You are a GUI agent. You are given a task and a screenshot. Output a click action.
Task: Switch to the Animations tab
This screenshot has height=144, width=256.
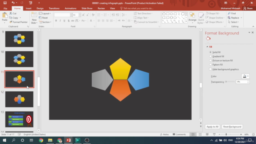pos(70,8)
